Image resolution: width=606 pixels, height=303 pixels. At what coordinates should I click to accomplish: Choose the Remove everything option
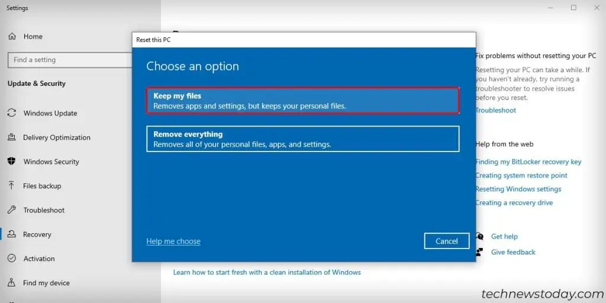[x=302, y=138]
